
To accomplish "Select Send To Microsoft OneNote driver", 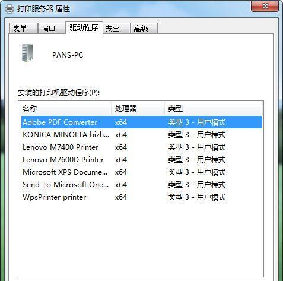I will [142, 185].
